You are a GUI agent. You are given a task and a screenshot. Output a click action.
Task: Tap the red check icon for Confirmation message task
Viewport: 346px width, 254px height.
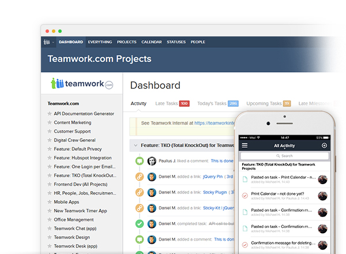coord(245,245)
